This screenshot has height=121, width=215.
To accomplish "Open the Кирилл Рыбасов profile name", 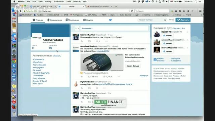I will (53, 40).
